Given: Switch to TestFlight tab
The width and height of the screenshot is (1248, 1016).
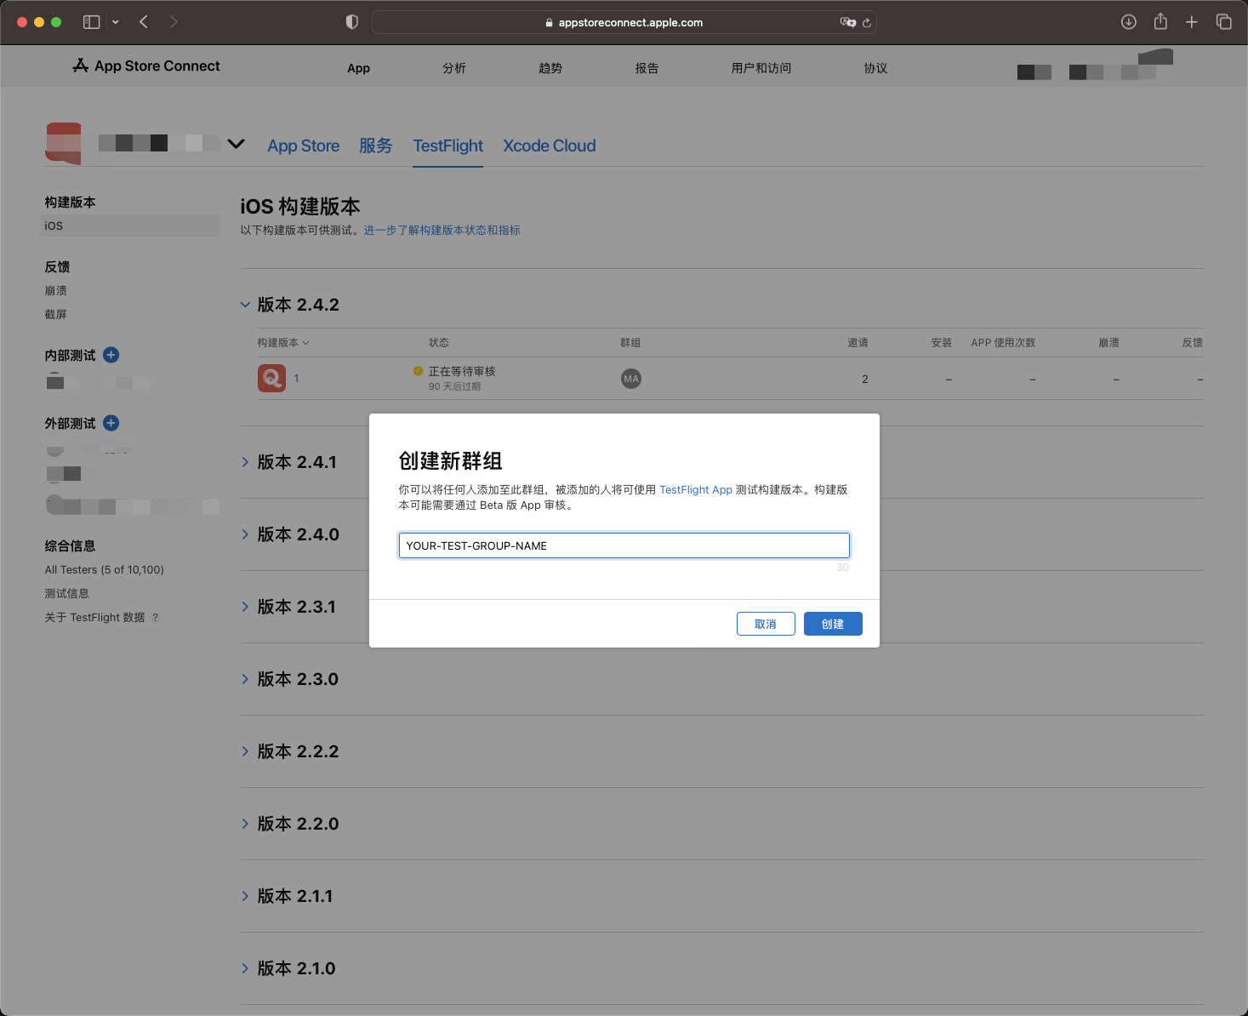Looking at the screenshot, I should [x=448, y=146].
